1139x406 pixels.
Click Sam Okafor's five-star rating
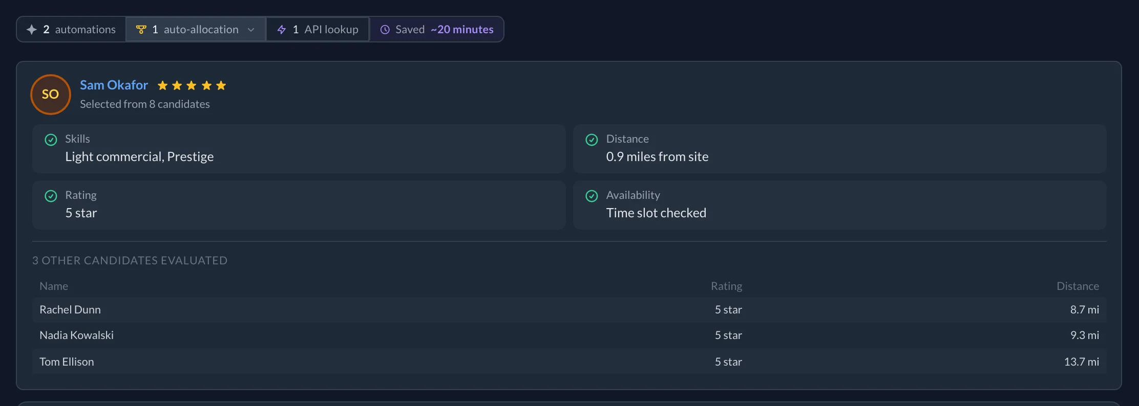[192, 85]
